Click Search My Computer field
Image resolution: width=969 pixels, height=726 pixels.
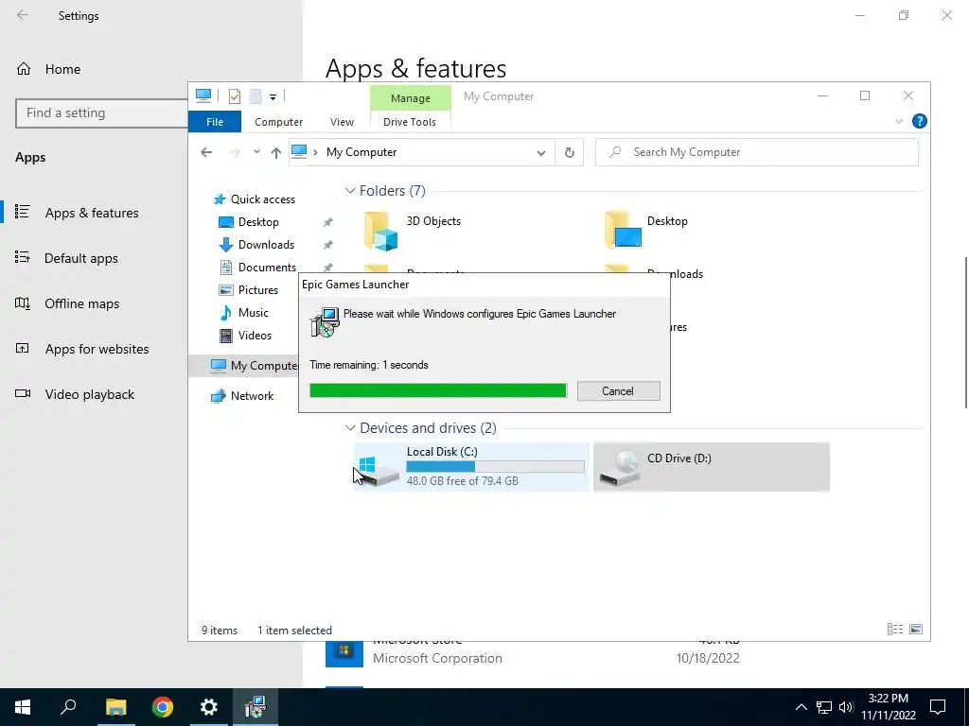(756, 152)
